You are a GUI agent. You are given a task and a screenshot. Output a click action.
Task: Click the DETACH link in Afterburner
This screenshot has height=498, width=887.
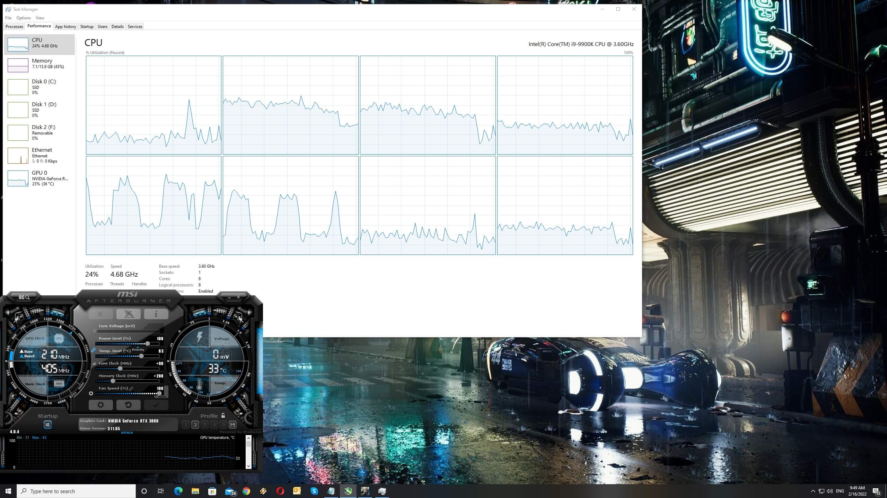pos(127,433)
